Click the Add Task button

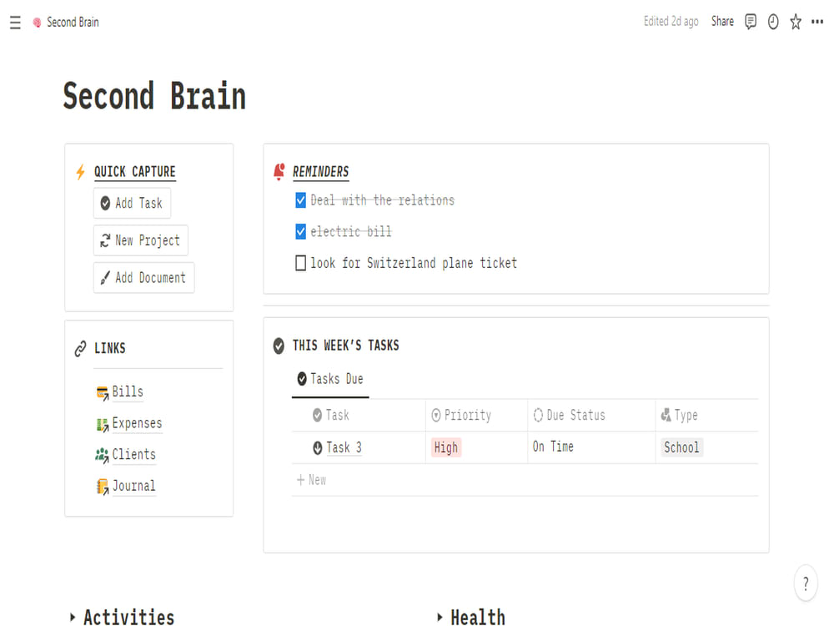tap(132, 203)
